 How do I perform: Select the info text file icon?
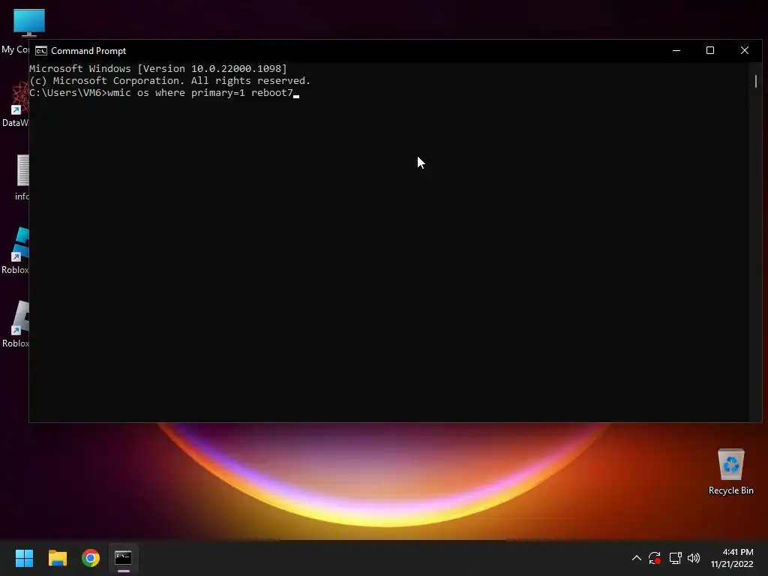pyautogui.click(x=22, y=178)
